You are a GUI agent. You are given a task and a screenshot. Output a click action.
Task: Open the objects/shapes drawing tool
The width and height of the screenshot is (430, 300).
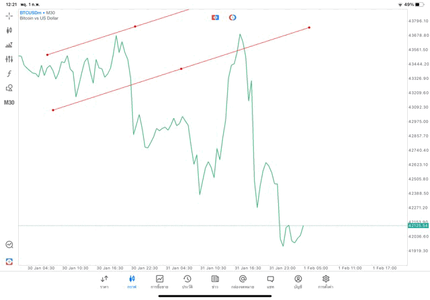pyautogui.click(x=9, y=88)
